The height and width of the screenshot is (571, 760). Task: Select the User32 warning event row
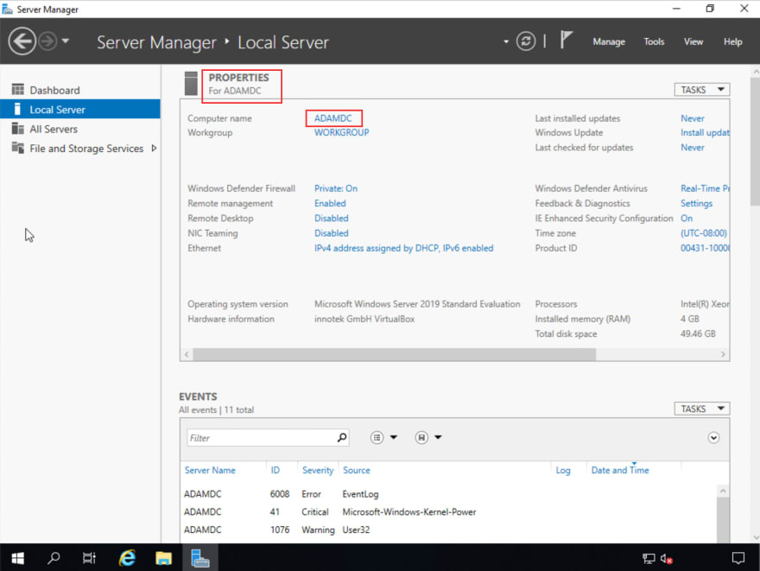click(x=449, y=530)
